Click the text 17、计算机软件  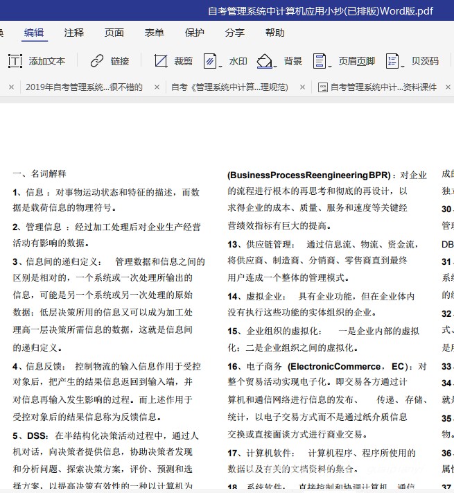tap(261, 453)
